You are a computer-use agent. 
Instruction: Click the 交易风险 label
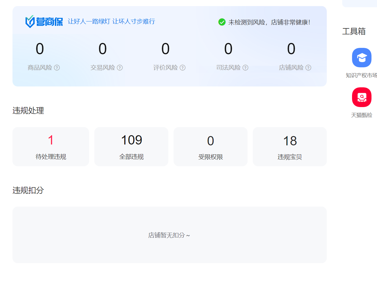103,68
